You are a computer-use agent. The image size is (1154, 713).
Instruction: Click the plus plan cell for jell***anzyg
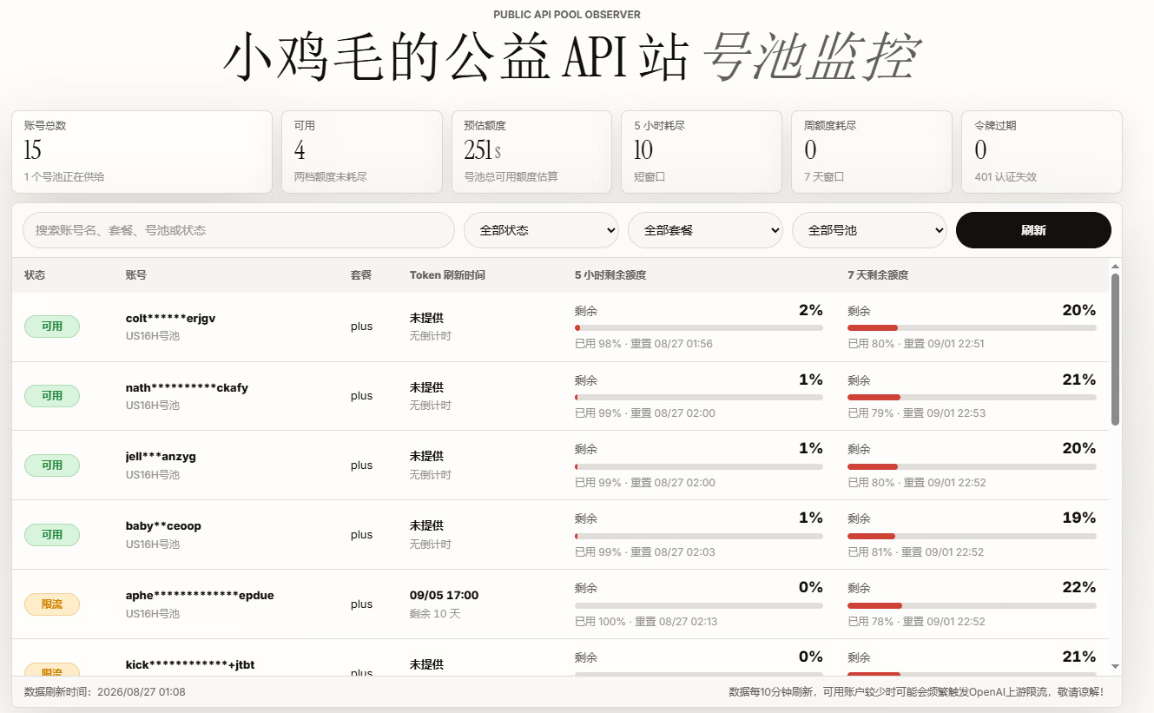[x=361, y=465]
